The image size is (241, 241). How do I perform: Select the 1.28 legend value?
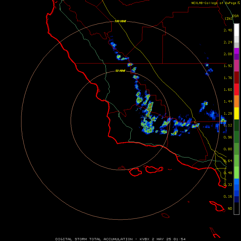pyautogui.click(x=228, y=114)
